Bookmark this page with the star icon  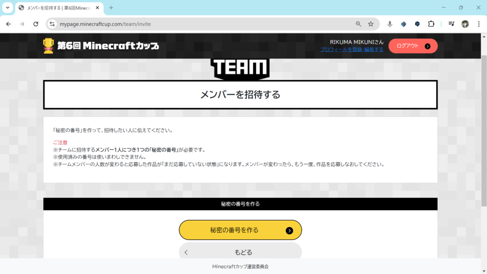pos(371,24)
